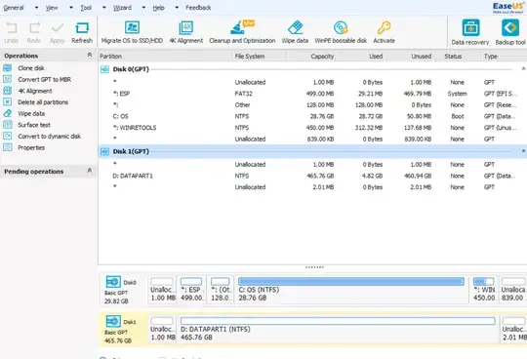Viewport: 527px width, 359px height.
Task: Click the Undo toolbar icon
Action: coord(11,28)
